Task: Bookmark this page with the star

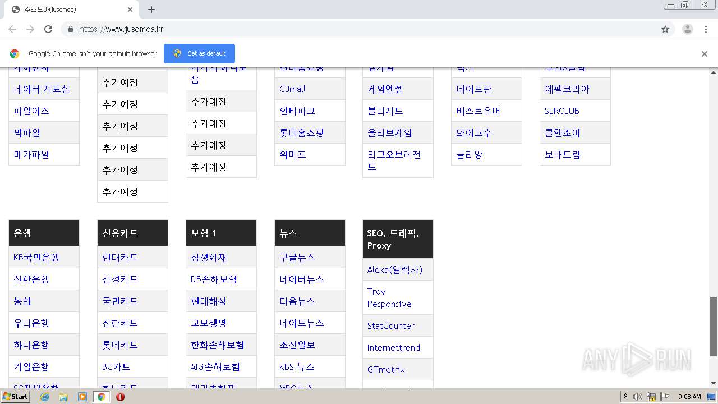Action: tap(665, 29)
